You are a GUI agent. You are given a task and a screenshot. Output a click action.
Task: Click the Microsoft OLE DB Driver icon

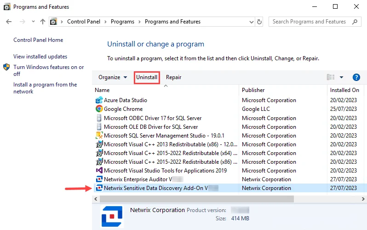pos(99,126)
